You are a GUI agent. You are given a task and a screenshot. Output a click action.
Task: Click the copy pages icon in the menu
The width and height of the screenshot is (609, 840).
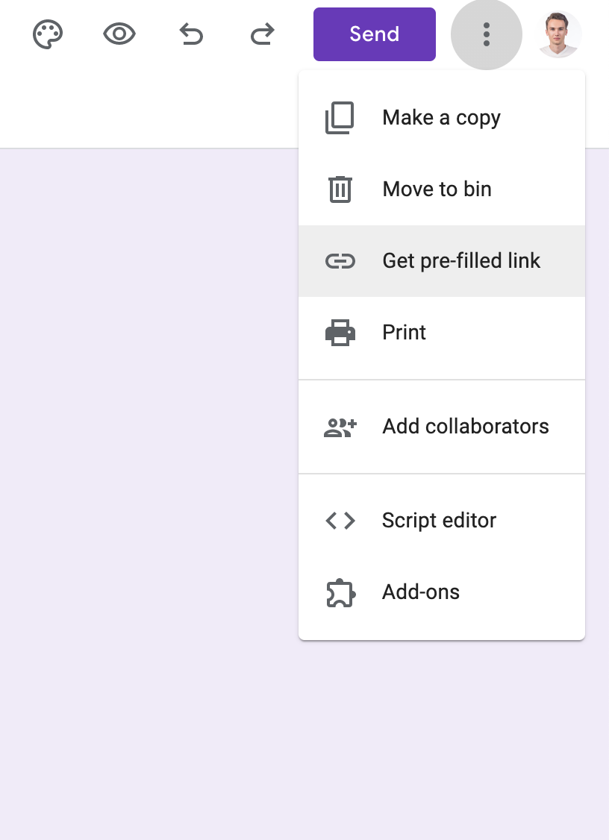[340, 118]
